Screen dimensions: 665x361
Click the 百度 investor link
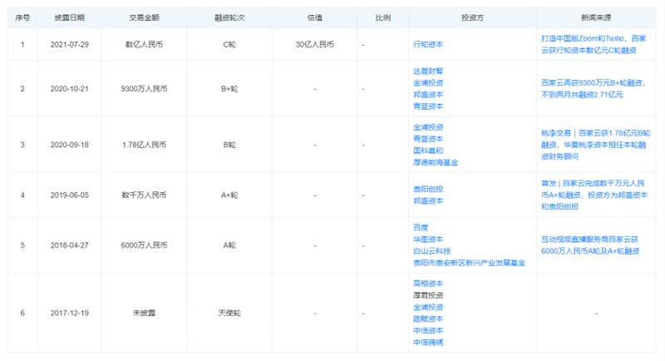pyautogui.click(x=421, y=228)
